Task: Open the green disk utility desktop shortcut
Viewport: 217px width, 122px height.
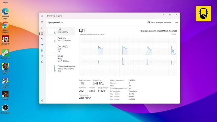Action: (5, 55)
